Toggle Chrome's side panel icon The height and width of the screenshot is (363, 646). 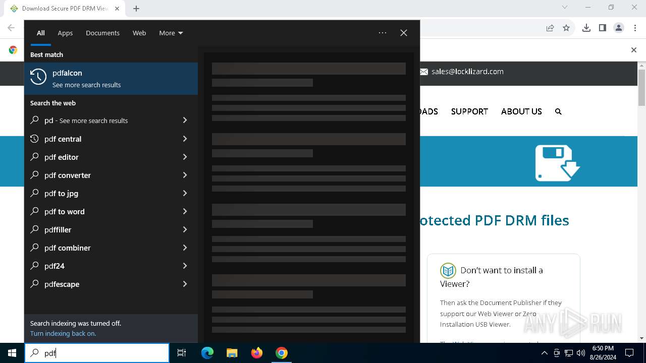click(603, 28)
